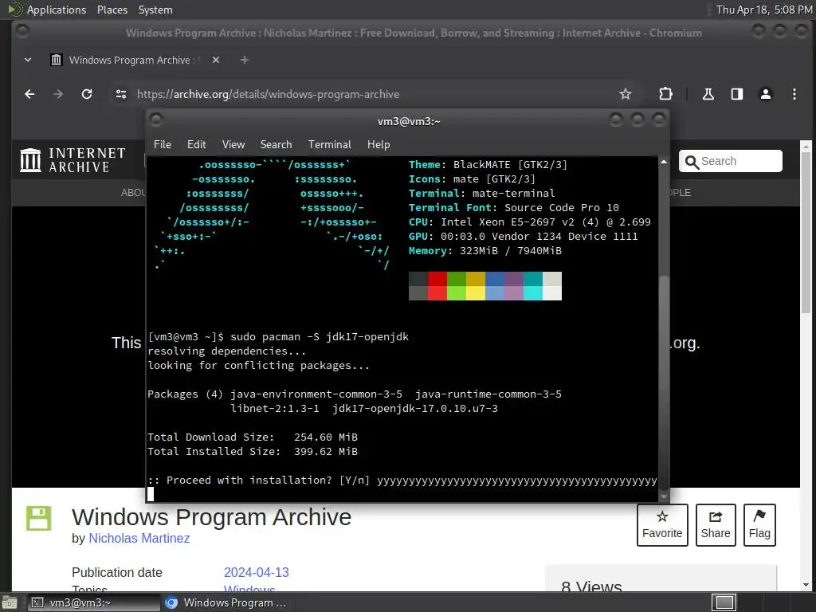Viewport: 816px width, 612px height.
Task: Click the page scrollbar up arrow
Action: click(806, 146)
